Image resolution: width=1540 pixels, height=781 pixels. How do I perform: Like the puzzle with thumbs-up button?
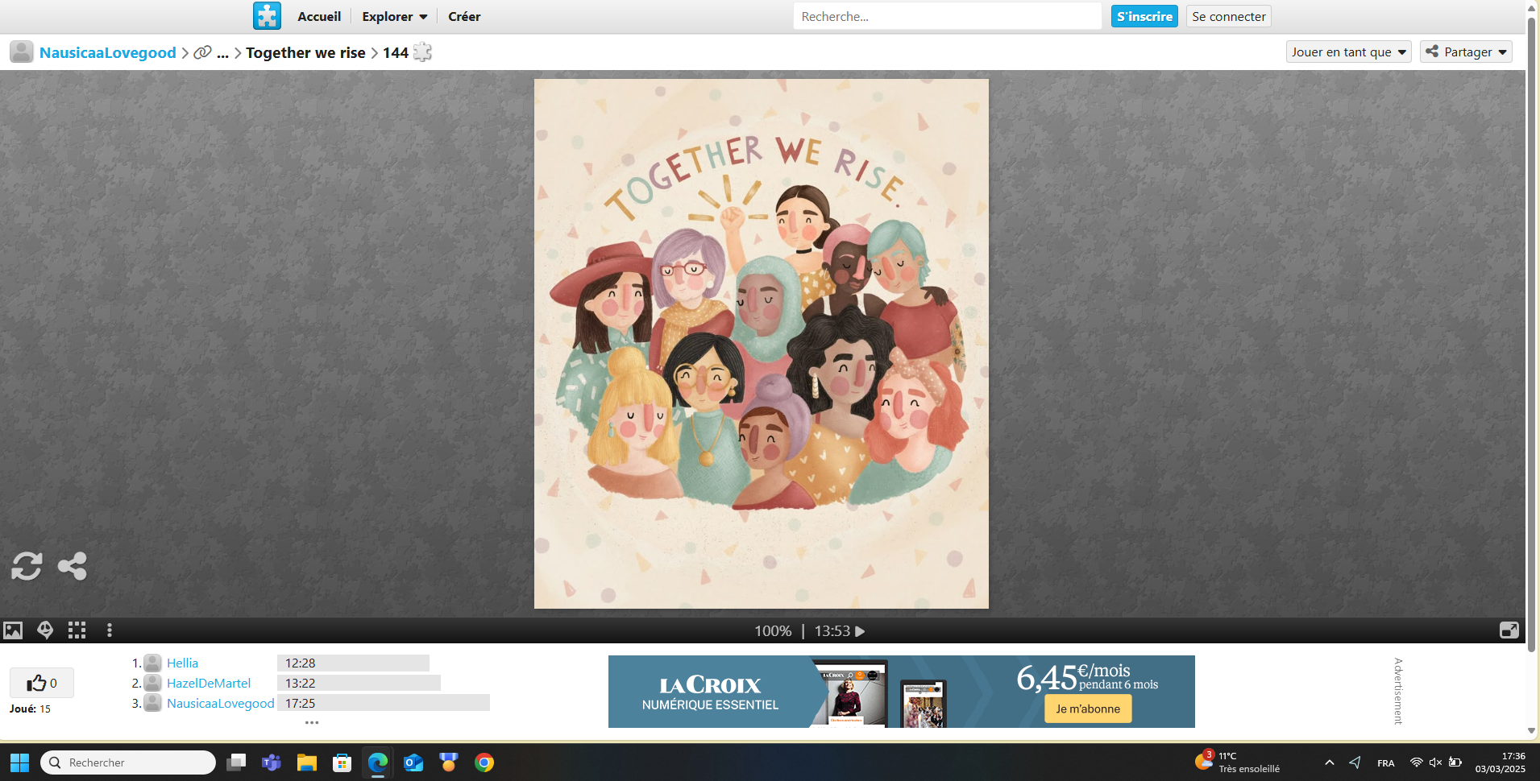pyautogui.click(x=42, y=683)
